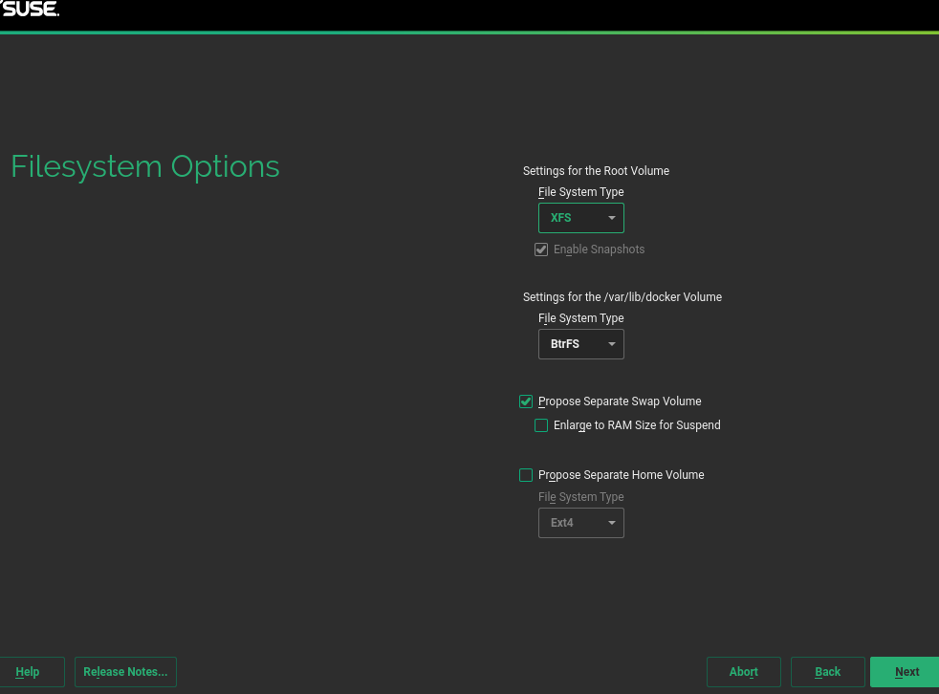The image size is (939, 694).
Task: Toggle the Enable Snapshots checkbox
Action: pyautogui.click(x=541, y=249)
